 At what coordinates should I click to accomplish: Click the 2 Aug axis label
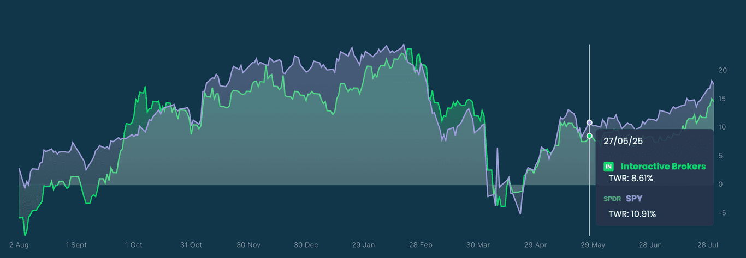pyautogui.click(x=19, y=245)
